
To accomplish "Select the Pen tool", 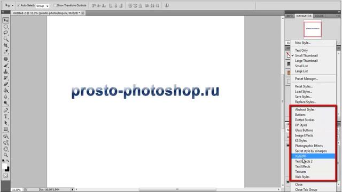I will click(x=6, y=110).
